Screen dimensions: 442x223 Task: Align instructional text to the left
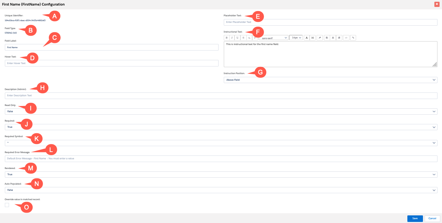[x=327, y=38]
